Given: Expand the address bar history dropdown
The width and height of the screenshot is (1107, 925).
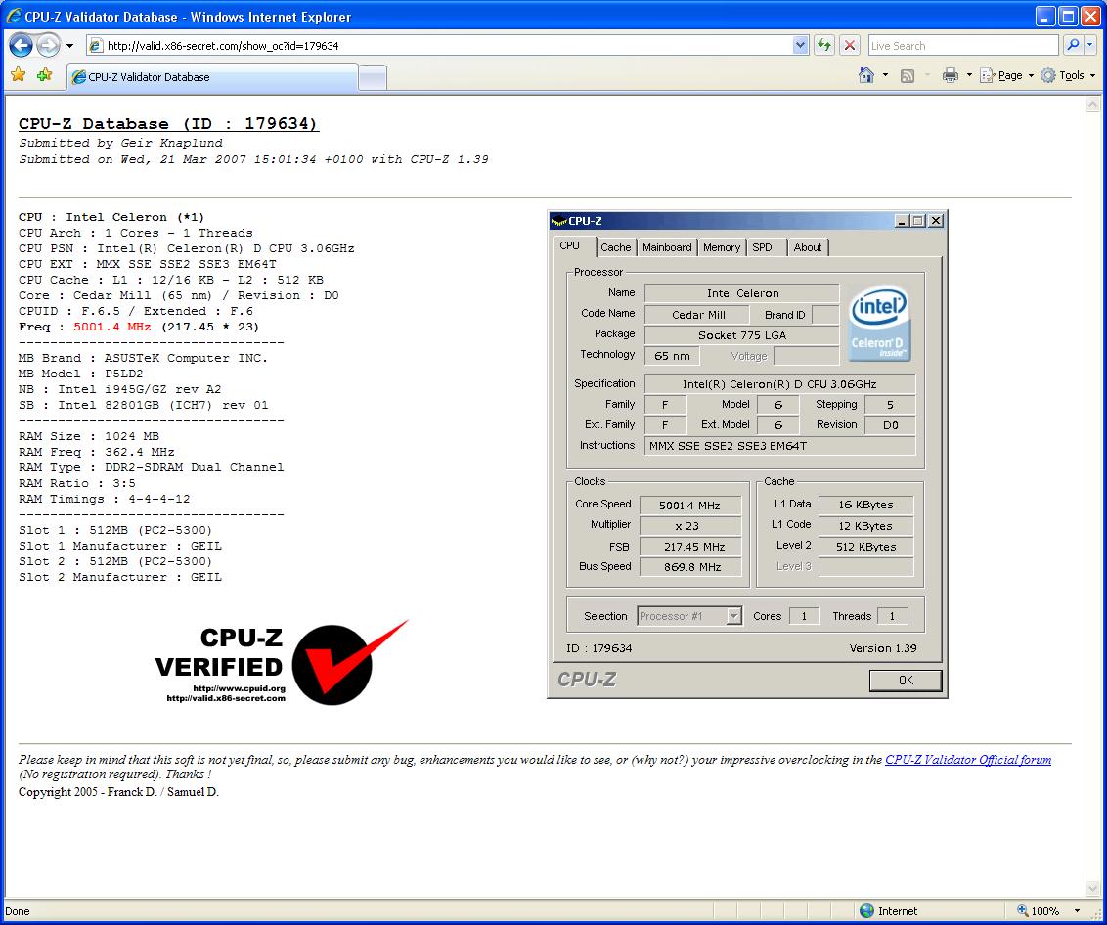Looking at the screenshot, I should [x=800, y=46].
